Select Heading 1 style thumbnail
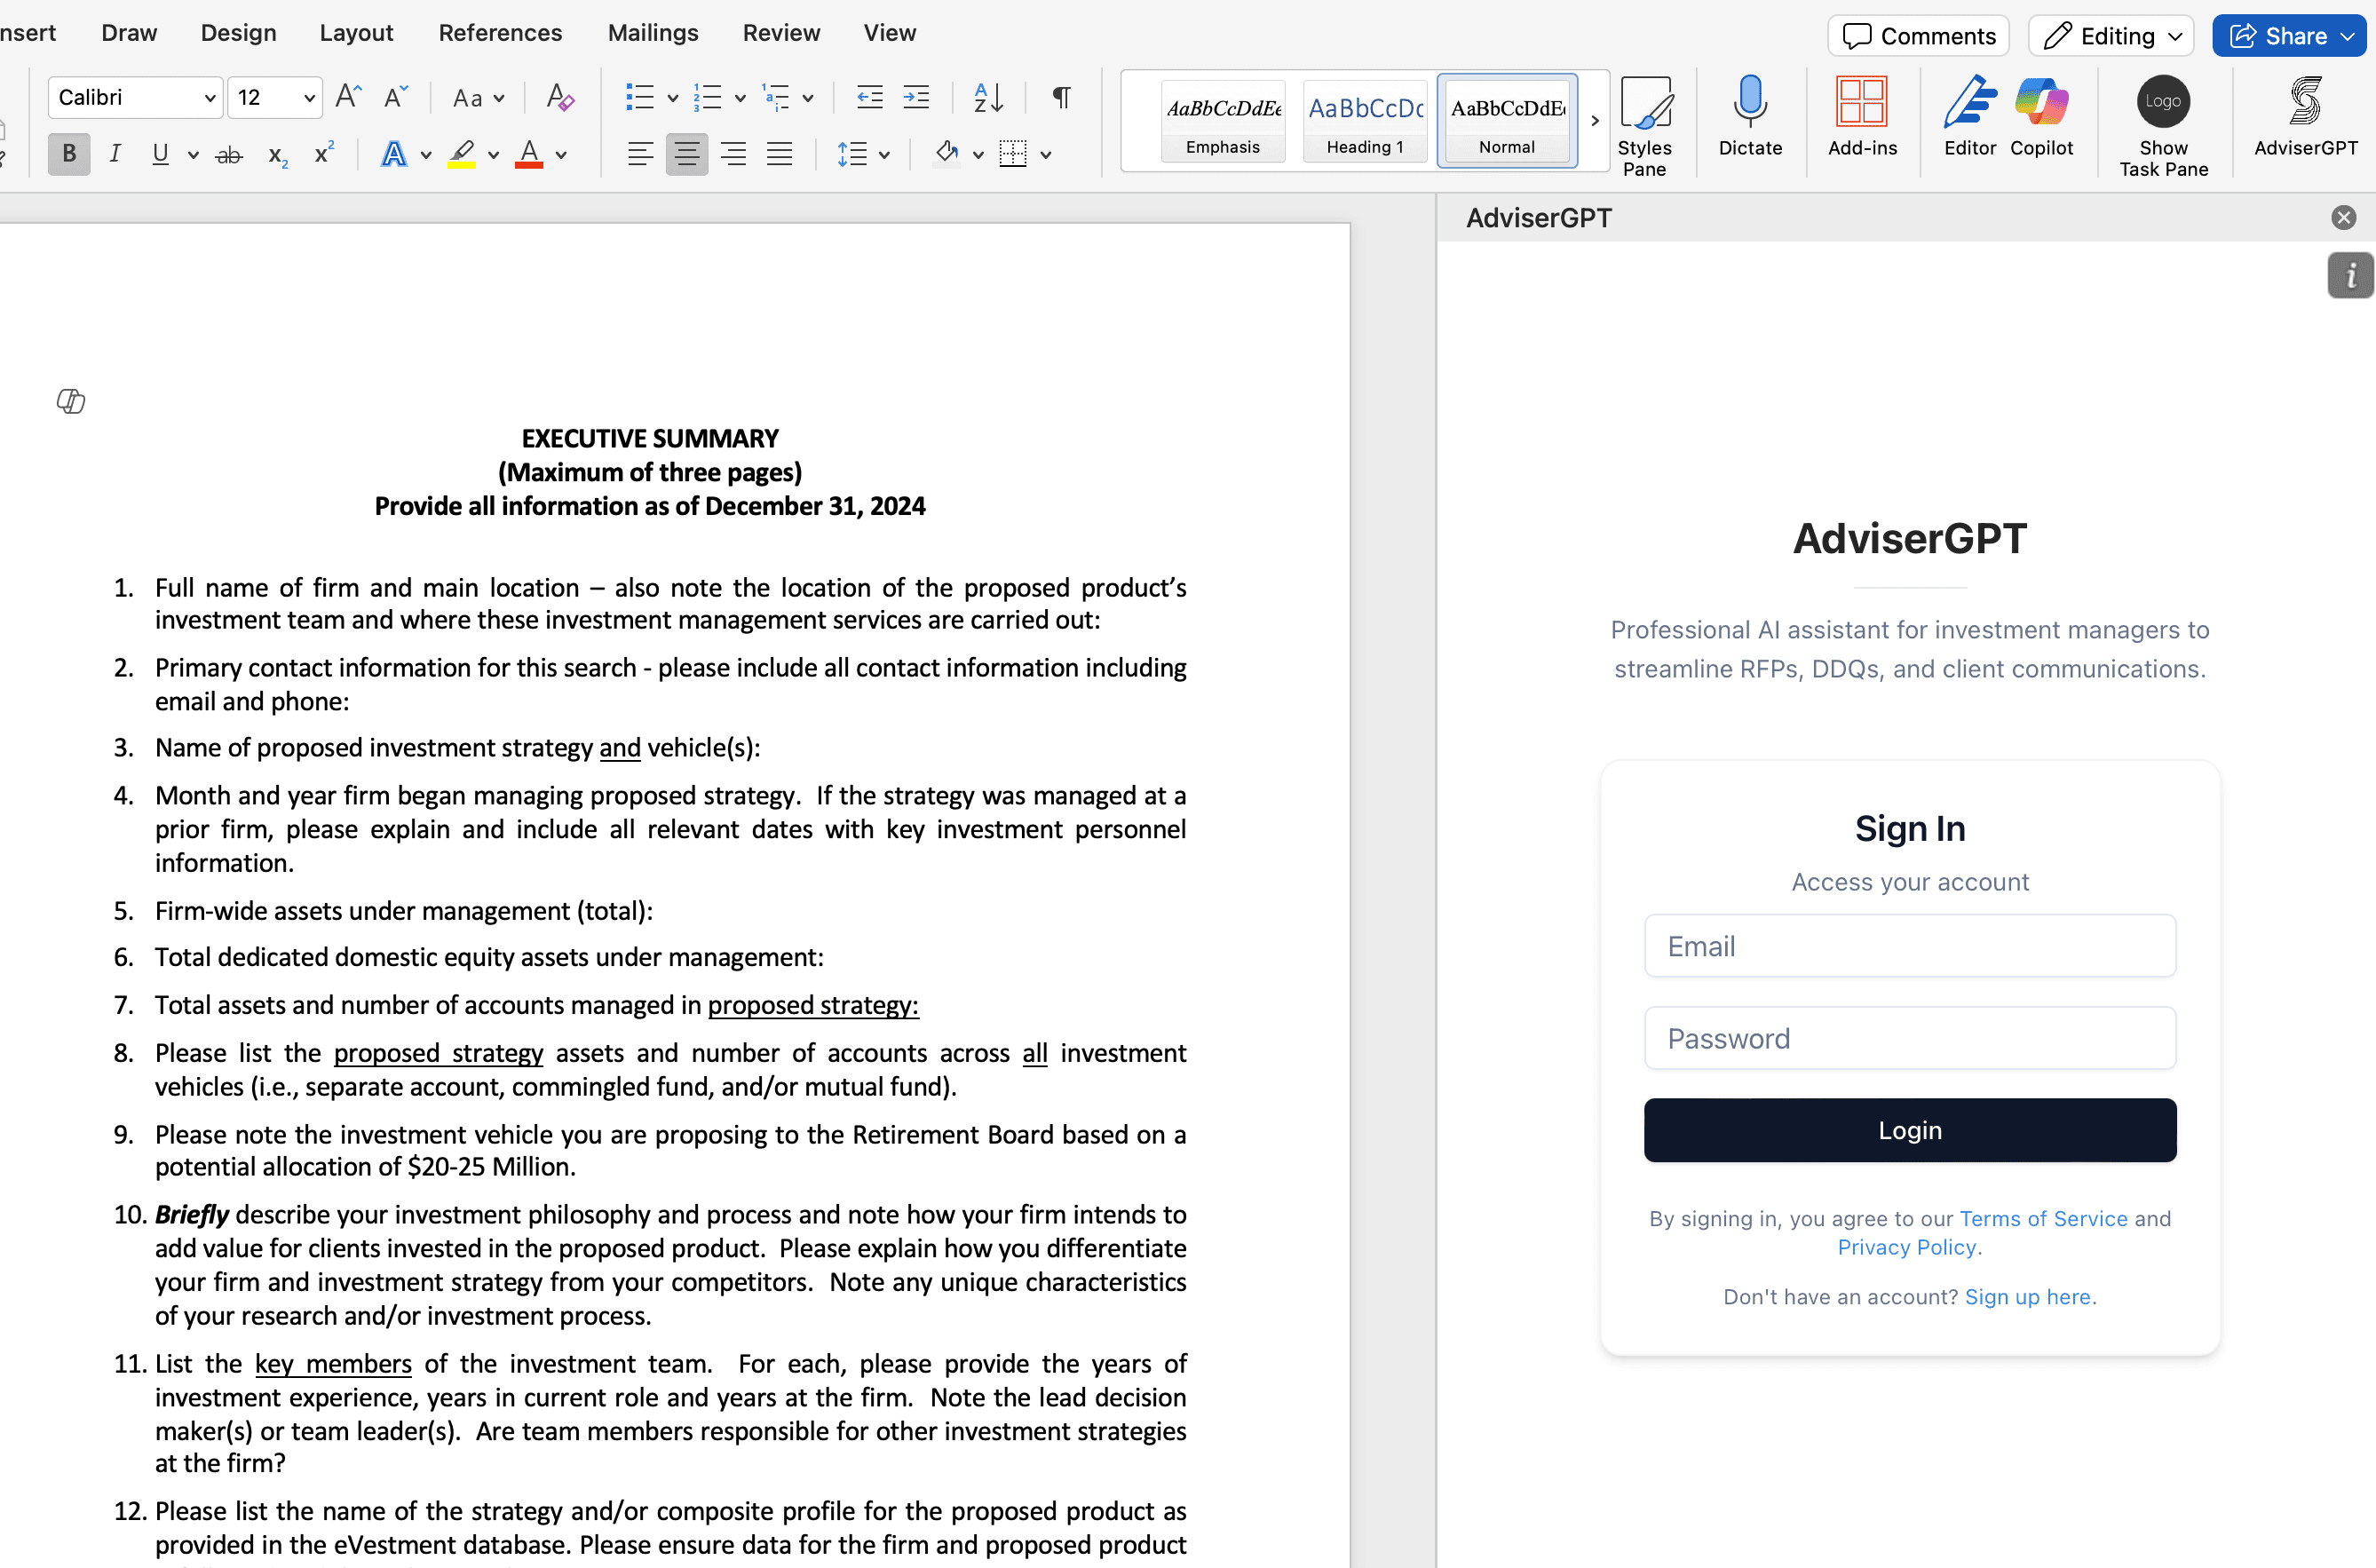2376x1568 pixels. tap(1365, 121)
